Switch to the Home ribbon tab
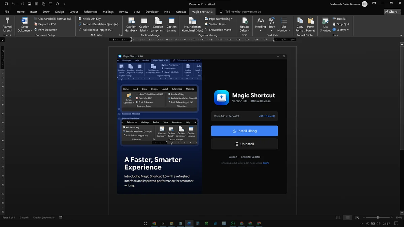 point(21,11)
